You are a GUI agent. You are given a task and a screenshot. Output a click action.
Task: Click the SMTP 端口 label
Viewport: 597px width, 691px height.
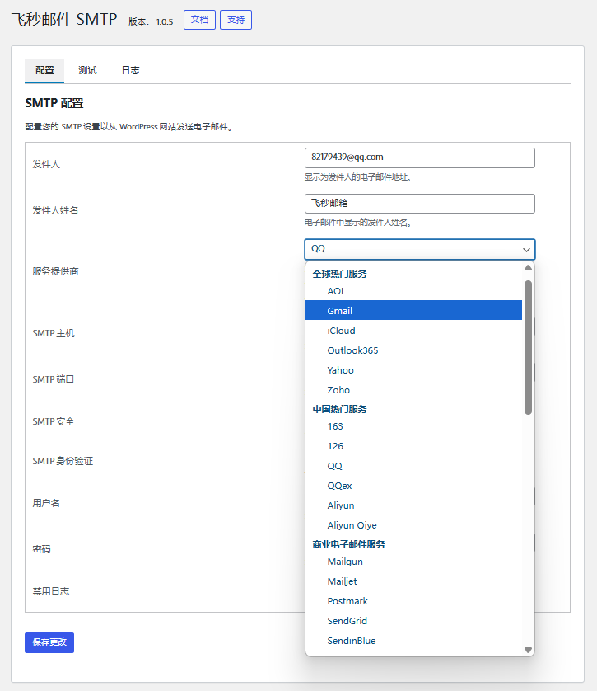click(54, 379)
